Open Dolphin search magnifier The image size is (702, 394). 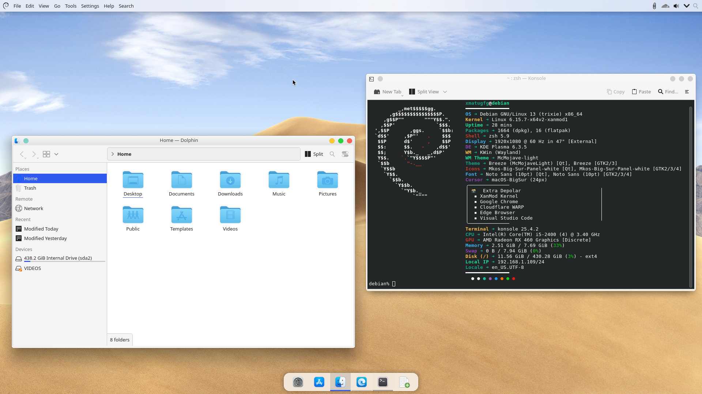pos(332,154)
